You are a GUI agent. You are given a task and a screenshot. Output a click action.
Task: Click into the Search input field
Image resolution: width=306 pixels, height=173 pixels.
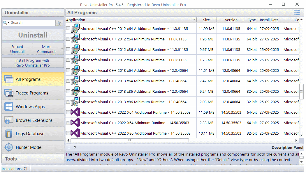32,23
